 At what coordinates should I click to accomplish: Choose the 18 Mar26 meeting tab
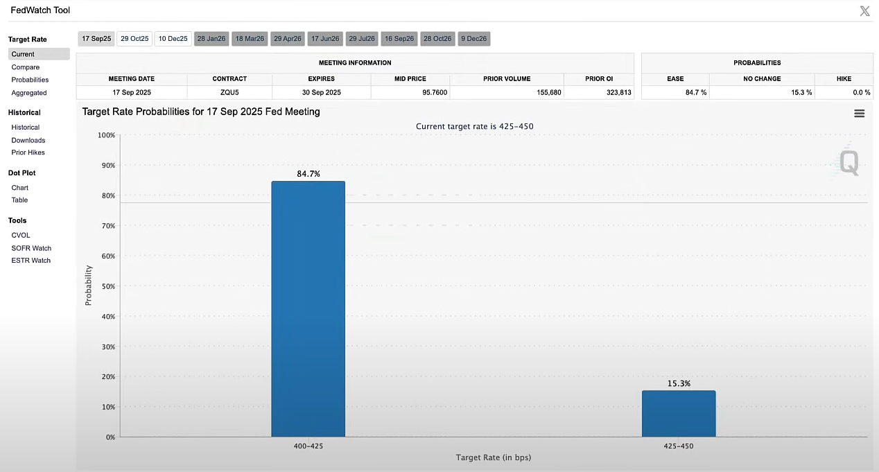250,39
